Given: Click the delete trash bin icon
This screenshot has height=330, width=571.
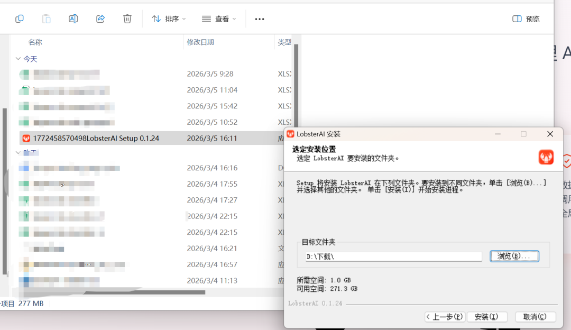Looking at the screenshot, I should (x=127, y=19).
